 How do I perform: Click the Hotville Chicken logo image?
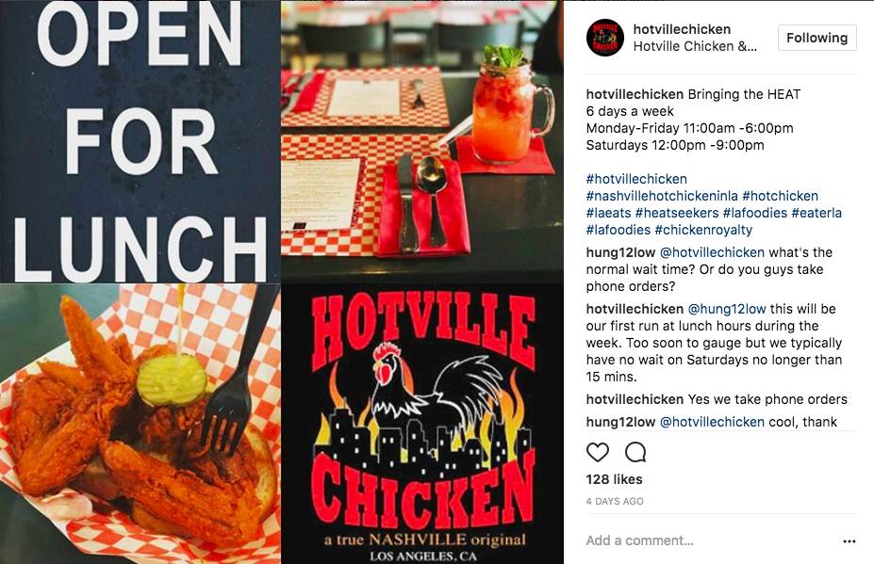[422, 425]
